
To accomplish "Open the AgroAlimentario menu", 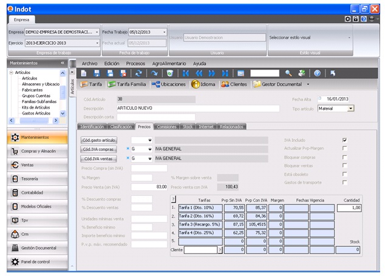I will pos(169,63).
